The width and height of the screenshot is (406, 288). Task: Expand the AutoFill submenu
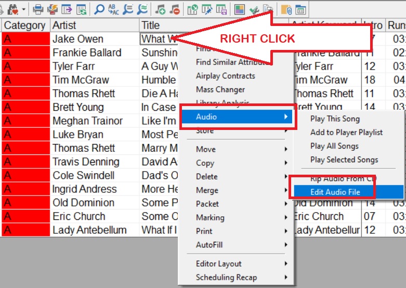point(238,245)
